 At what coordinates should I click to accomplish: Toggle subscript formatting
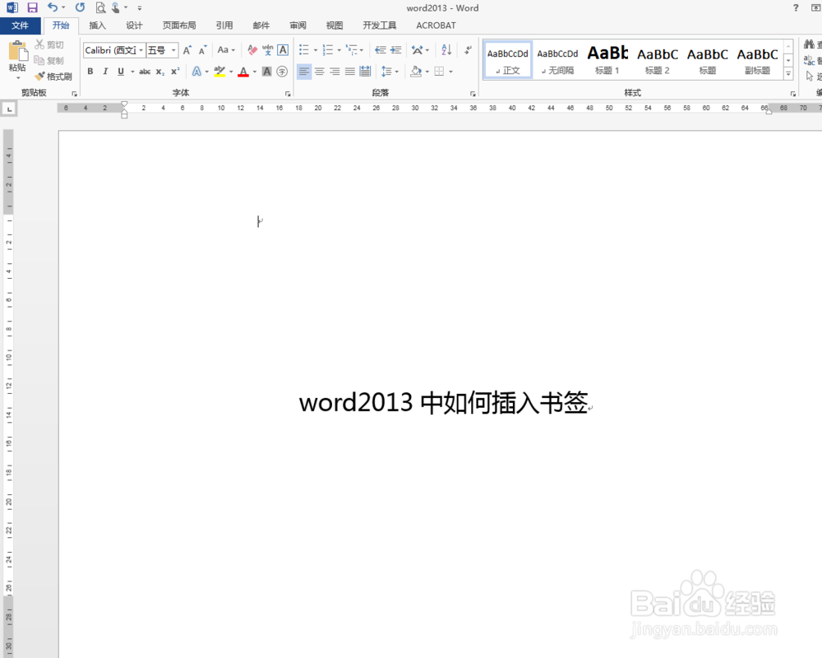click(x=160, y=72)
